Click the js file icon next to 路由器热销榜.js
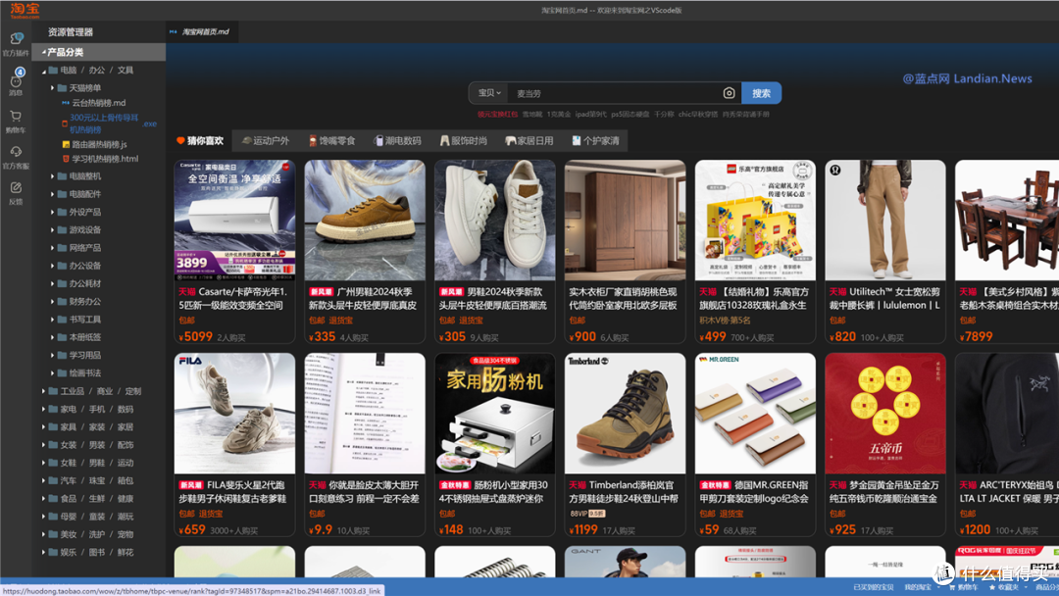The image size is (1059, 596). [x=66, y=144]
